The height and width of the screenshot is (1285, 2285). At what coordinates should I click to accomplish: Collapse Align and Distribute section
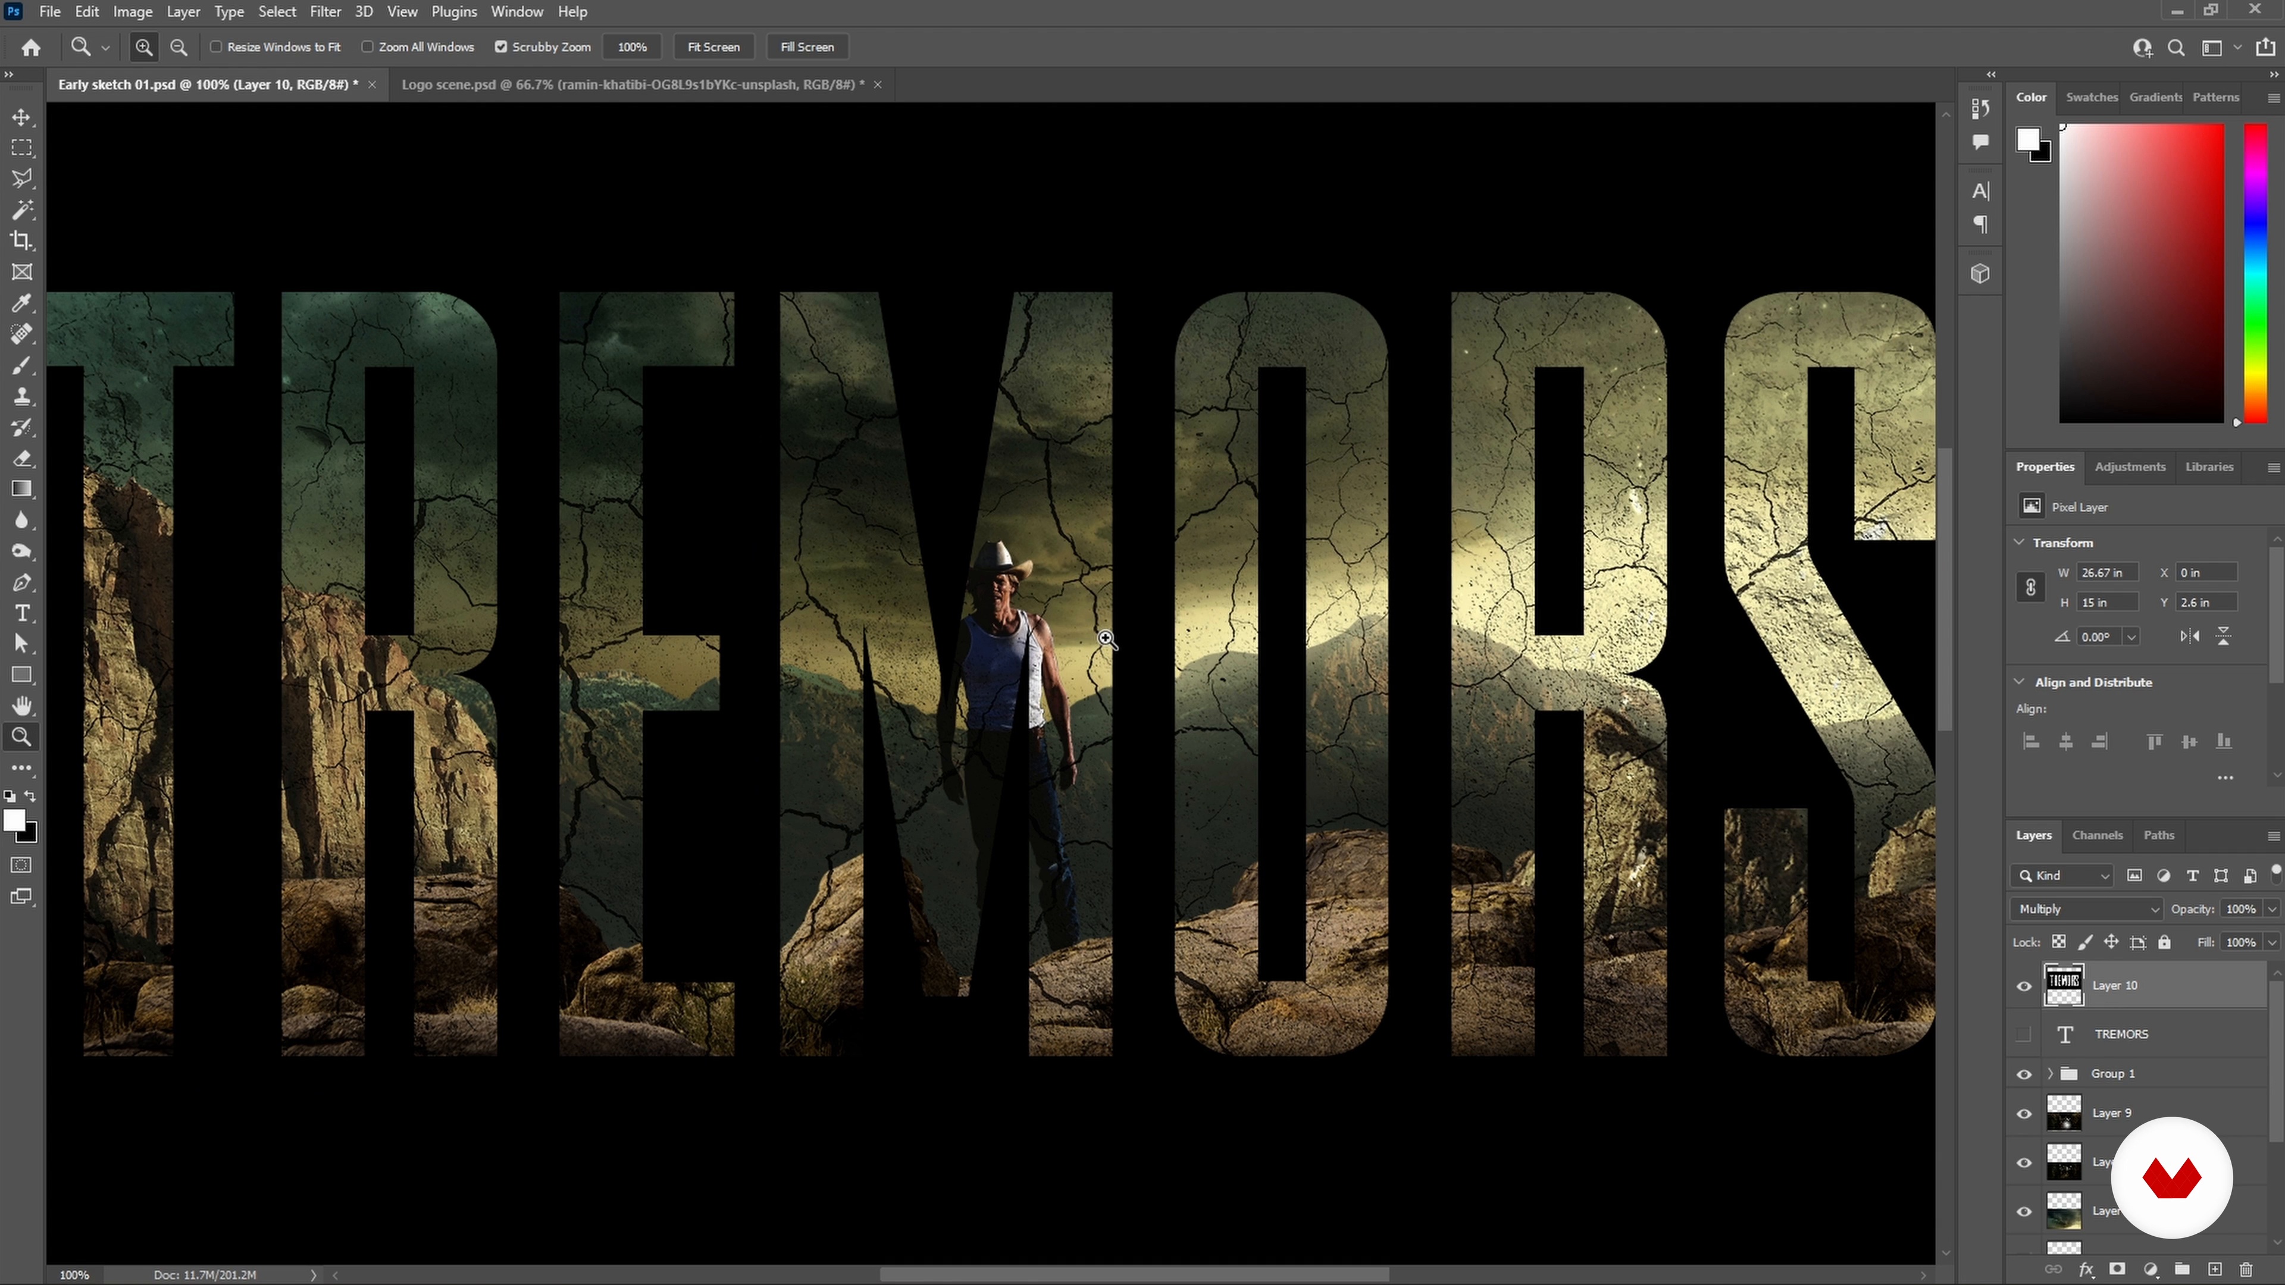click(x=2020, y=681)
